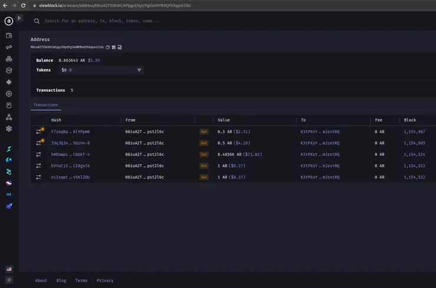Click the transfer icon on the oiIxqwt row

(39, 177)
